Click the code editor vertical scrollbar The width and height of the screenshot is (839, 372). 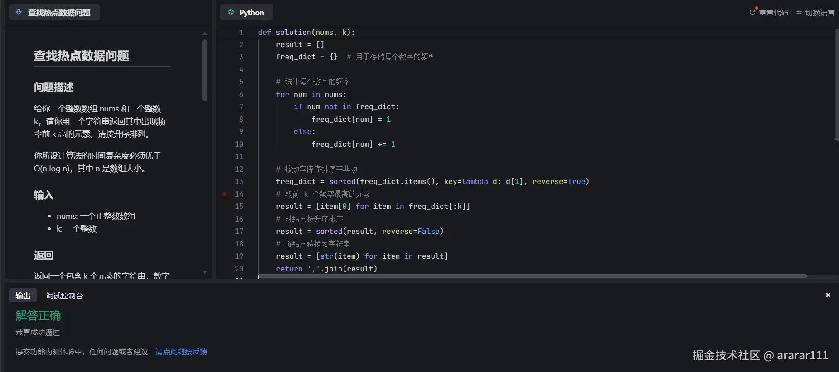tap(837, 84)
